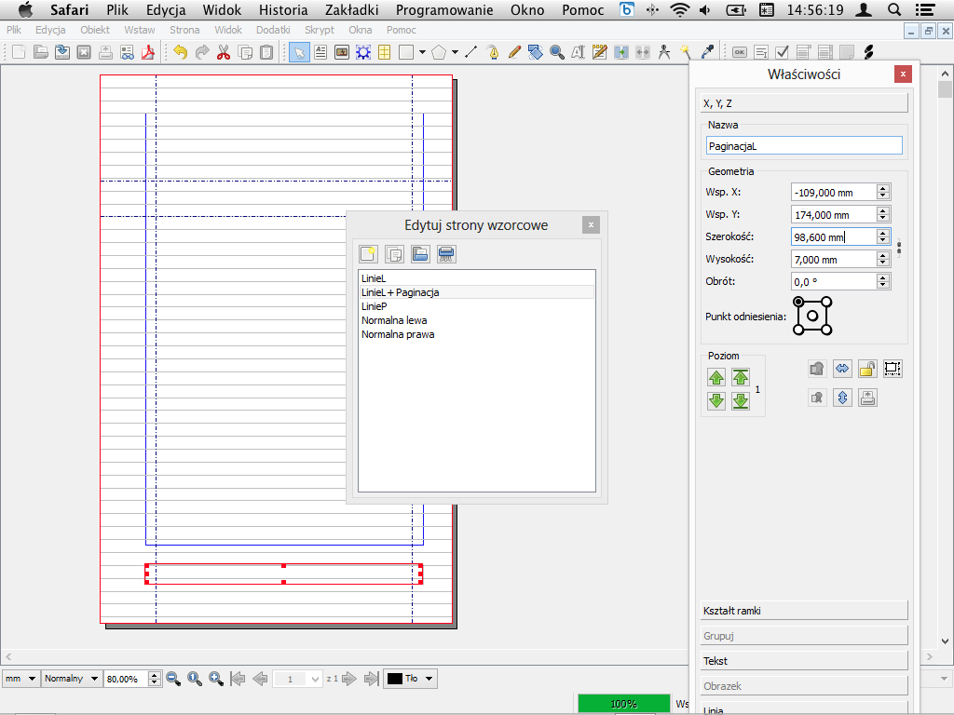Image resolution: width=954 pixels, height=715 pixels.
Task: Click the scissors Cut icon
Action: pyautogui.click(x=224, y=52)
